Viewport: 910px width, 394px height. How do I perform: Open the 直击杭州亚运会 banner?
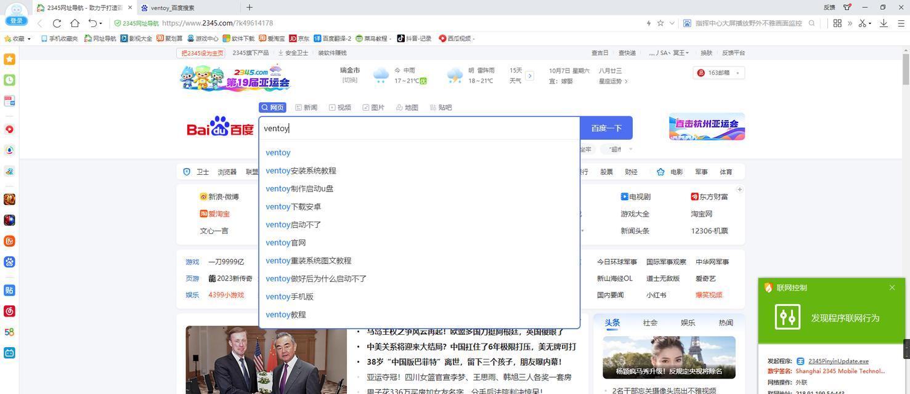[x=707, y=126]
